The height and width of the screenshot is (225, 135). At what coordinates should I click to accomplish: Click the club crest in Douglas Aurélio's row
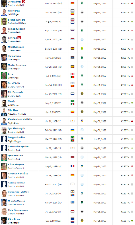(x=82, y=139)
